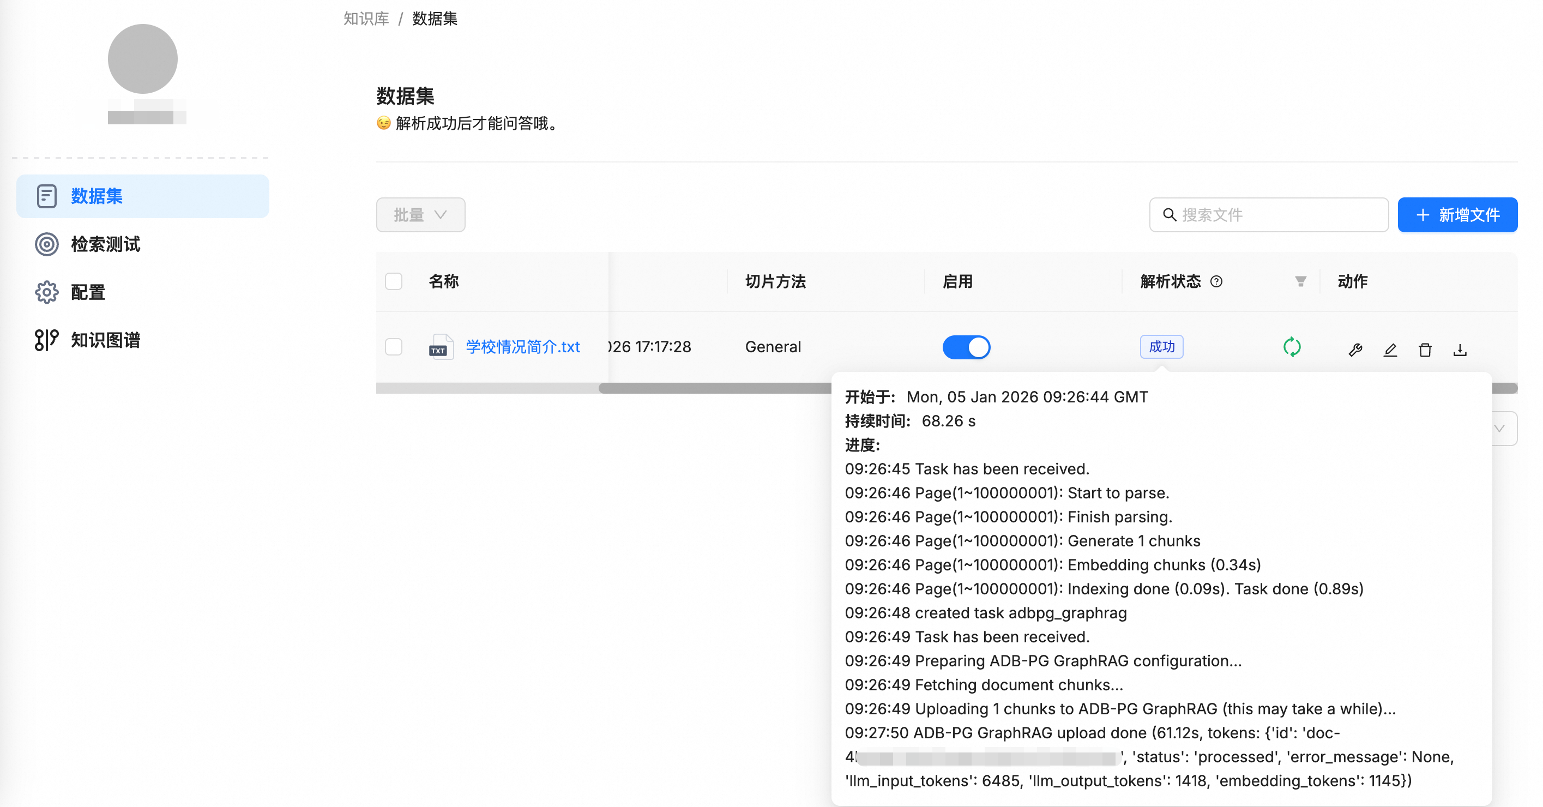The height and width of the screenshot is (807, 1543).
Task: Click the download file icon
Action: coord(1459,350)
